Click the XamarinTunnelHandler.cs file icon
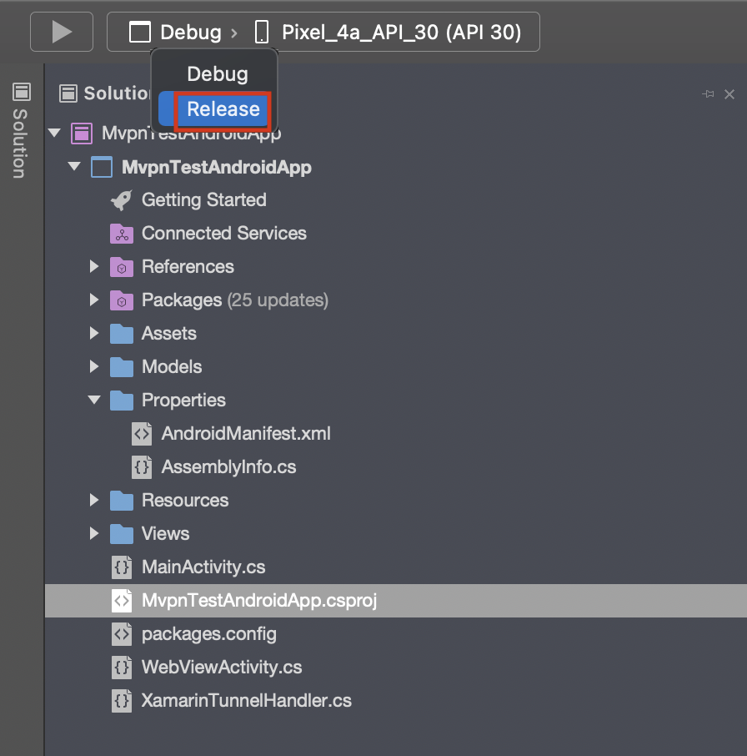This screenshot has height=756, width=747. 122,701
